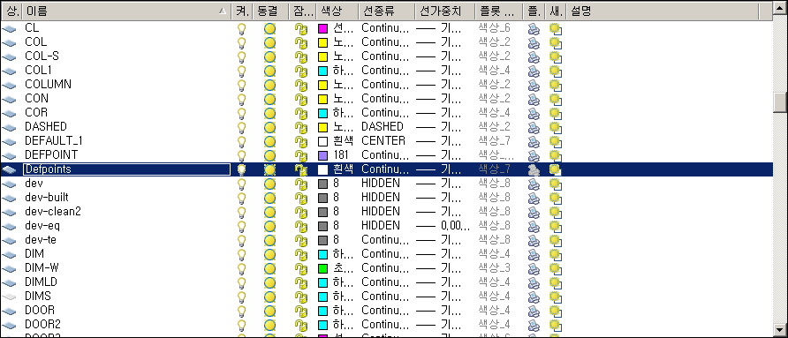The image size is (788, 338).
Task: Toggle plot printer icon for layer dev-clean2
Action: (534, 212)
